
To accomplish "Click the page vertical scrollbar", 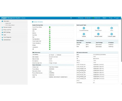I will 121,40.
